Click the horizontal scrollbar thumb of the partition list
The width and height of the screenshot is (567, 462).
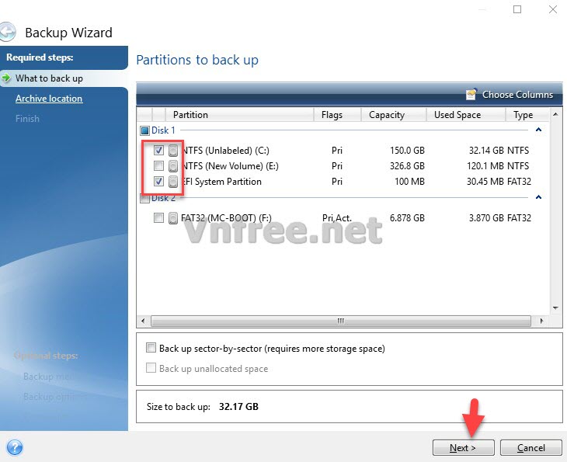point(341,321)
